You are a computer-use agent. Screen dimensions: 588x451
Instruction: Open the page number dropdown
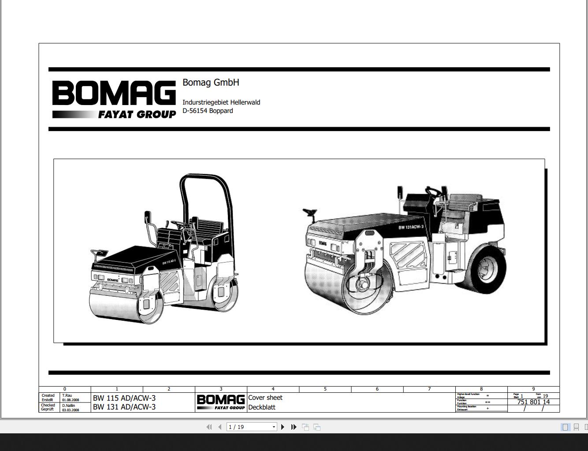[274, 427]
